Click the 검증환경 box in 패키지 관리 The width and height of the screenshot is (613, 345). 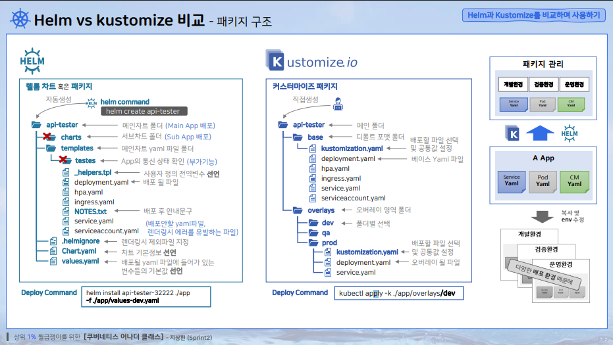(x=543, y=84)
